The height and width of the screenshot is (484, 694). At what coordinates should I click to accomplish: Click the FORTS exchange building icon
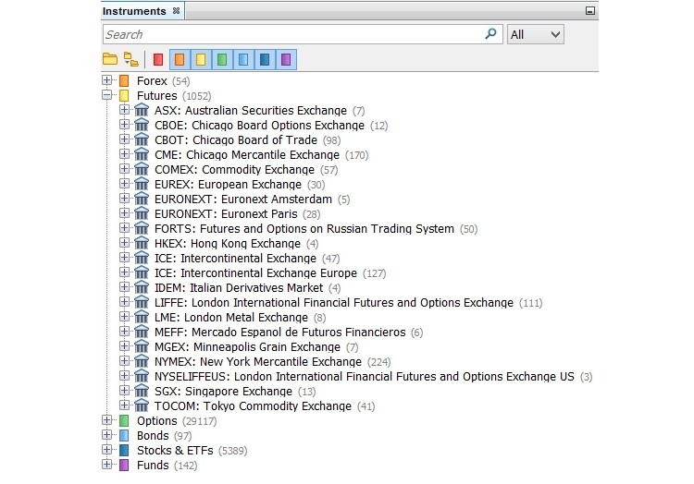(x=142, y=228)
